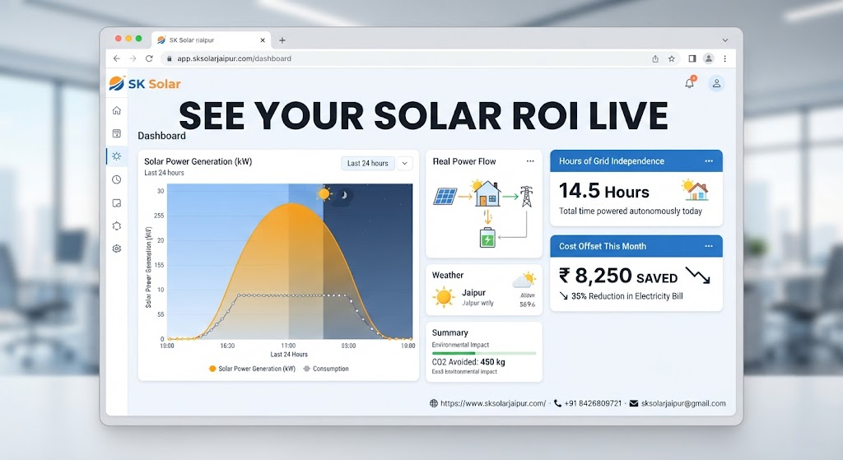The height and width of the screenshot is (460, 843).
Task: Click the share icon in address bar
Action: click(655, 58)
